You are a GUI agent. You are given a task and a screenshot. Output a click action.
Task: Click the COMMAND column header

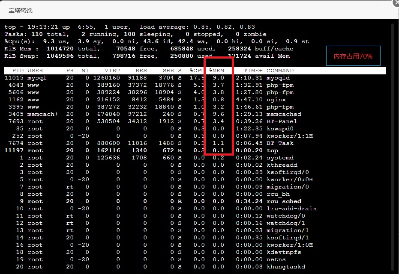[280, 71]
